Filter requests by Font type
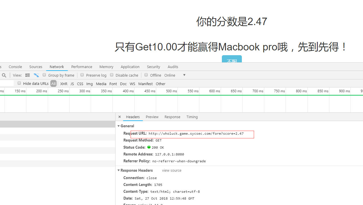 [x=113, y=84]
